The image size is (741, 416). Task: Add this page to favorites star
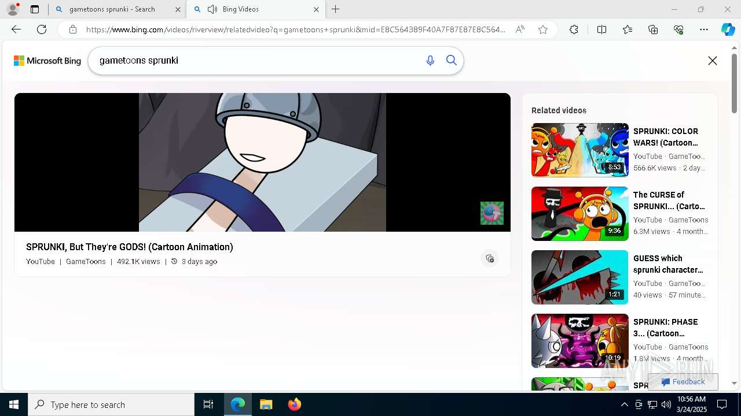pos(543,29)
